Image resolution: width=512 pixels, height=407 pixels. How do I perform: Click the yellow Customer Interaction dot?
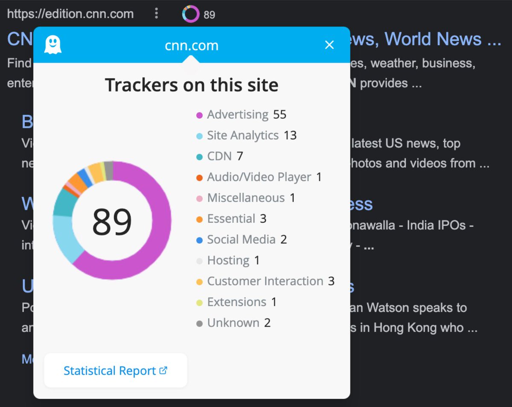[x=199, y=282]
